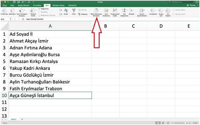This screenshot has width=200, height=125.
Task: Switch to Page Break preview status icon
Action: coord(168,123)
